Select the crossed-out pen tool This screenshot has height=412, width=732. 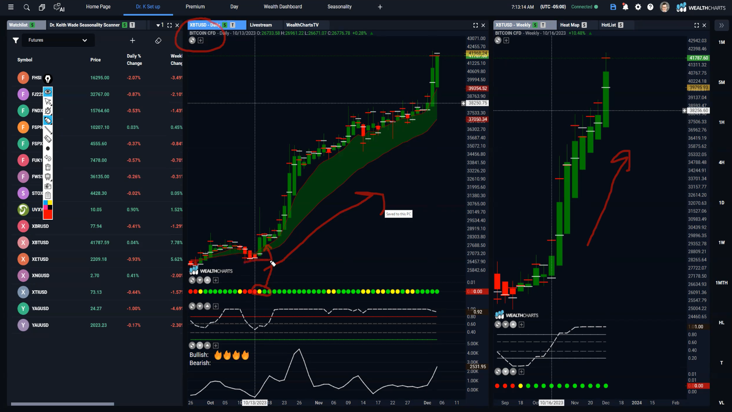click(48, 111)
